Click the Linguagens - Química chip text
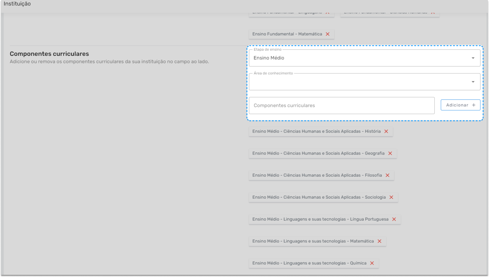Screen dimensions: 489x277 309,263
